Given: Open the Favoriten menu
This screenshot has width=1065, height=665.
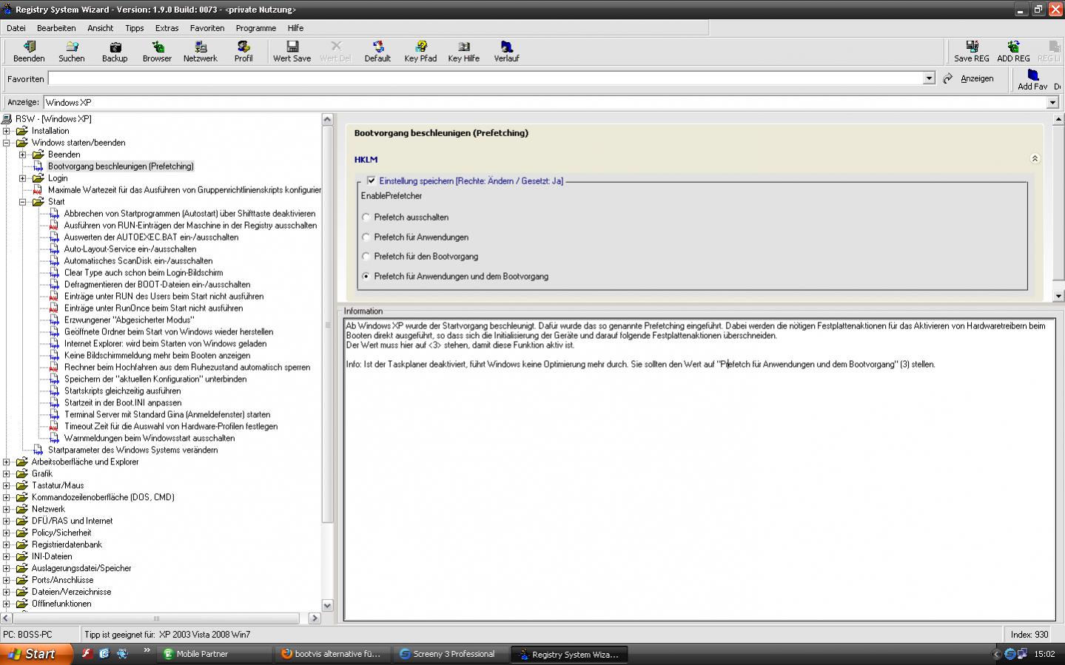Looking at the screenshot, I should point(207,28).
